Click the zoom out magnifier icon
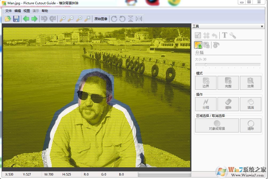 (71, 19)
